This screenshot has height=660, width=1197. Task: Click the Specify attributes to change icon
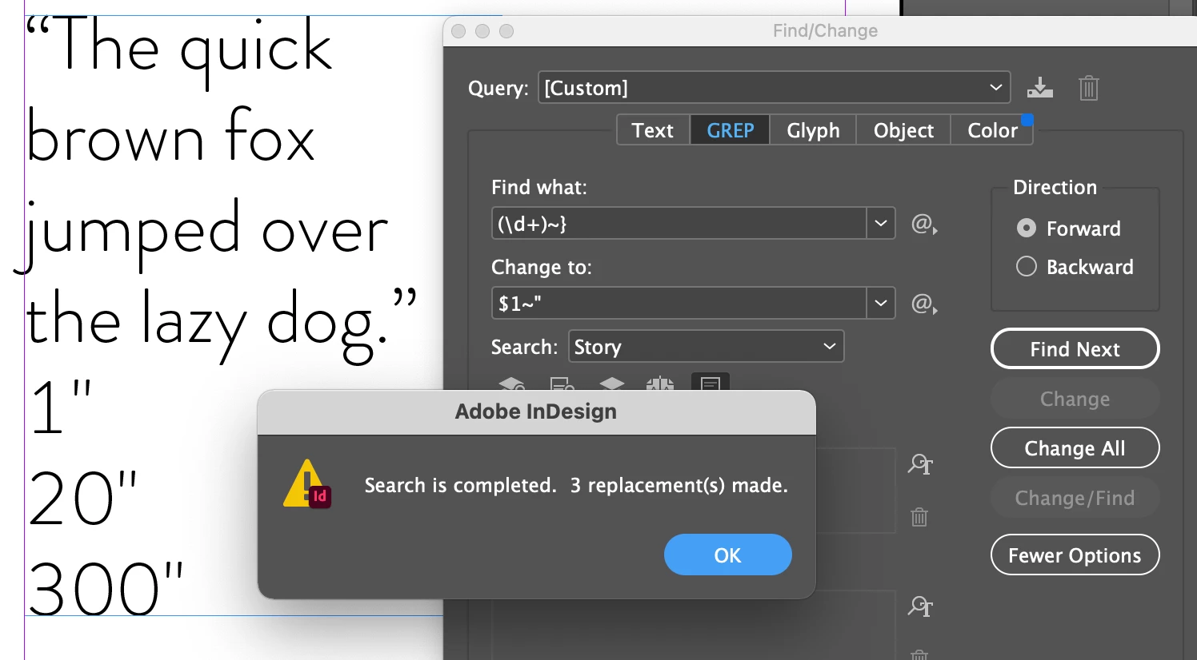[920, 606]
